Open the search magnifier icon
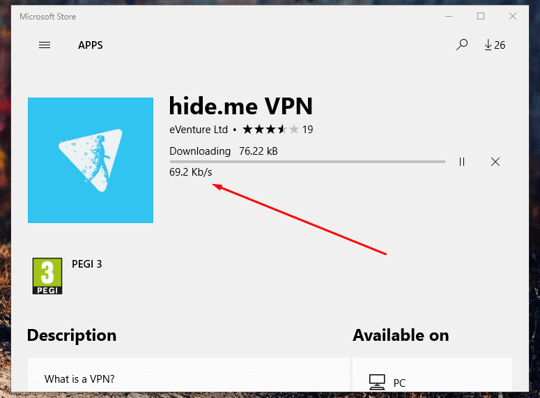This screenshot has height=398, width=540. pyautogui.click(x=462, y=45)
